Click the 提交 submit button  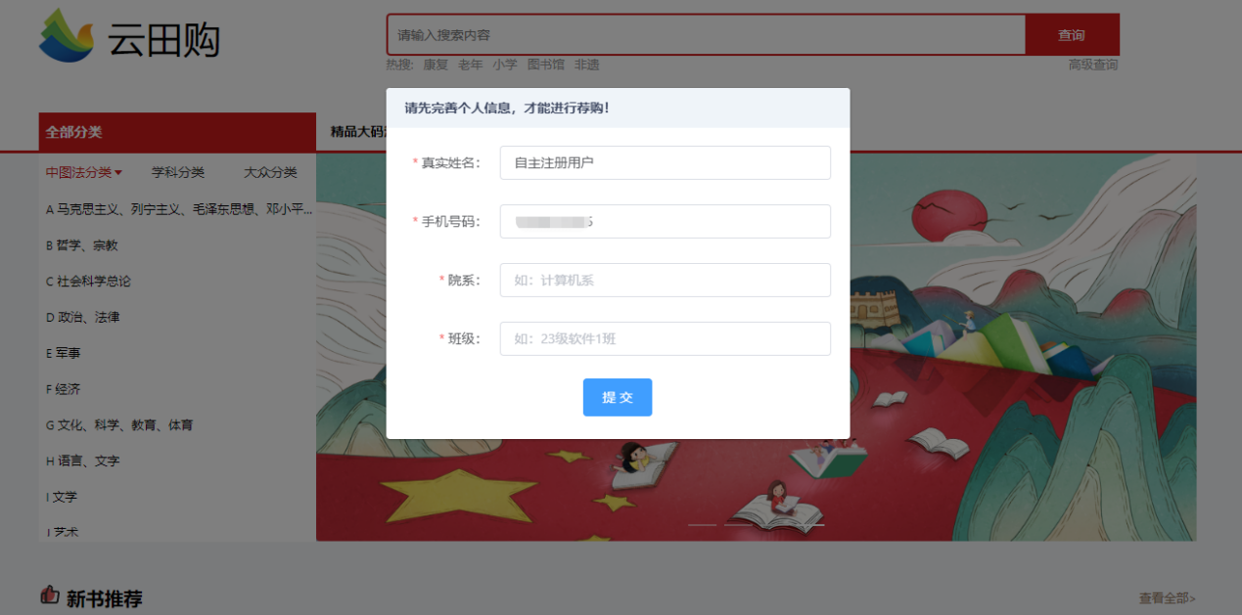618,397
